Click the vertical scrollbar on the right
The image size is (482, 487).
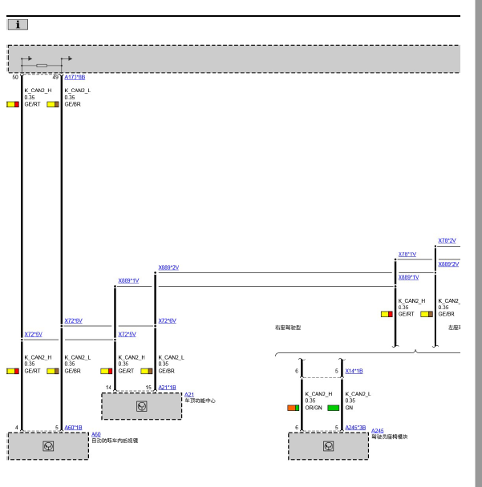point(478,243)
